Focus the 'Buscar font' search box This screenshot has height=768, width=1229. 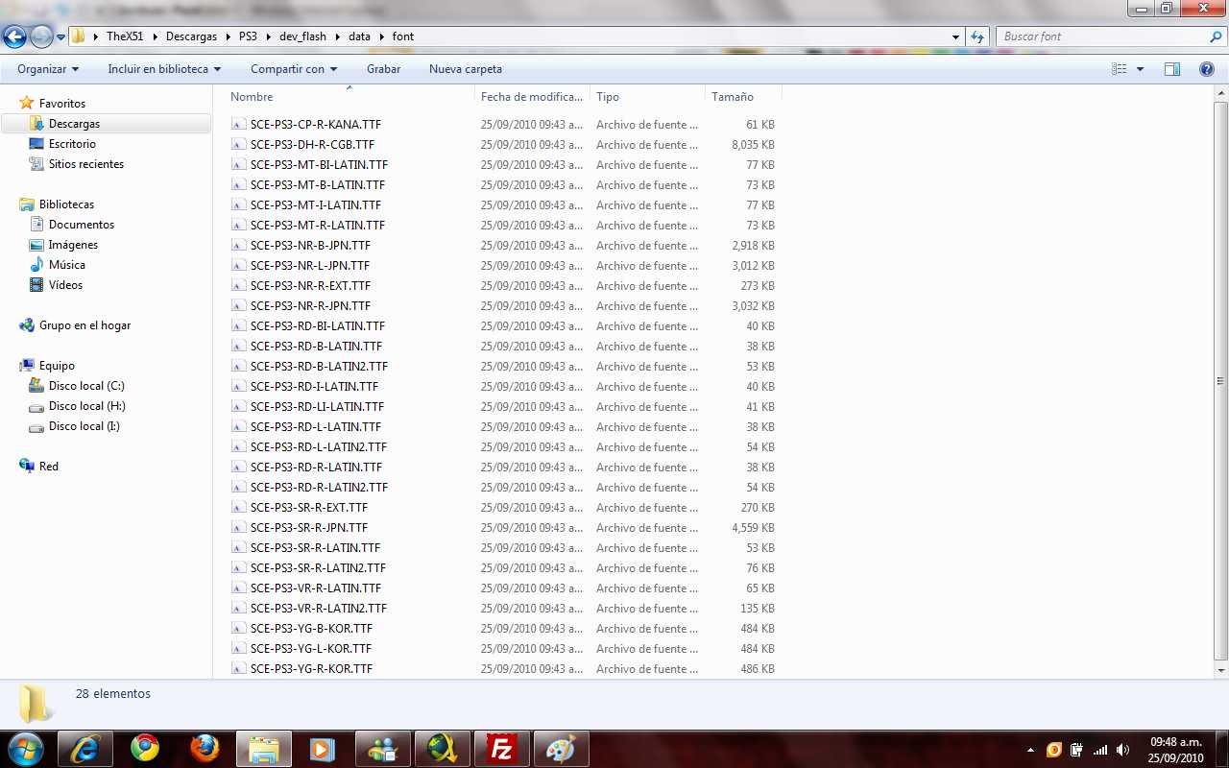tap(1102, 36)
